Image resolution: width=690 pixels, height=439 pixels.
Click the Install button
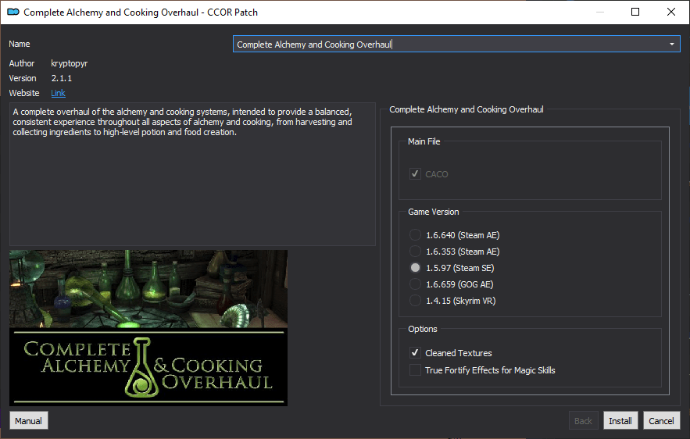click(x=620, y=420)
